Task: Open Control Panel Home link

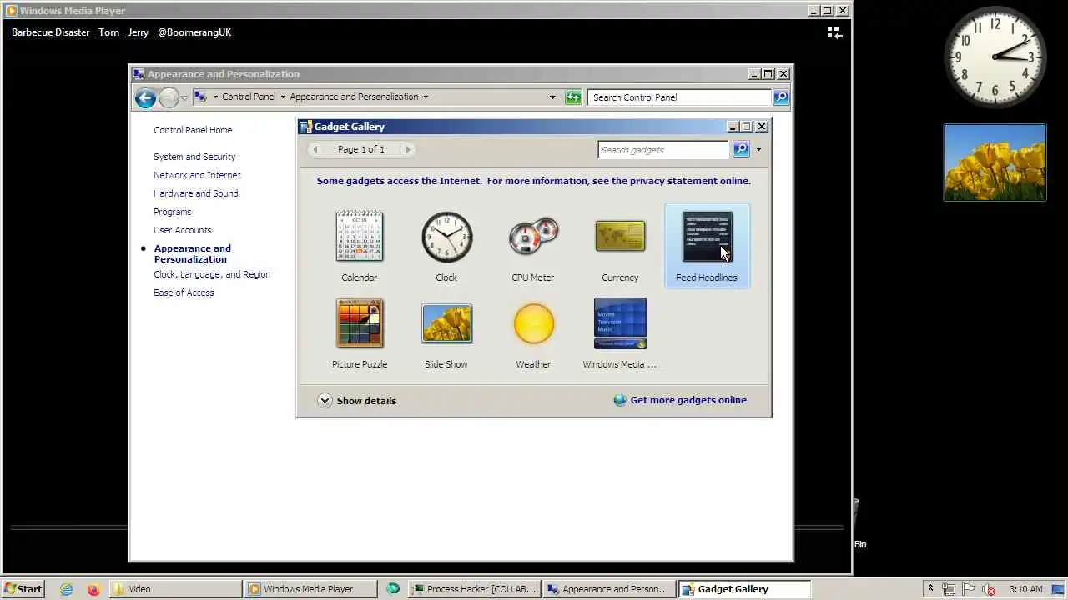Action: pyautogui.click(x=193, y=130)
